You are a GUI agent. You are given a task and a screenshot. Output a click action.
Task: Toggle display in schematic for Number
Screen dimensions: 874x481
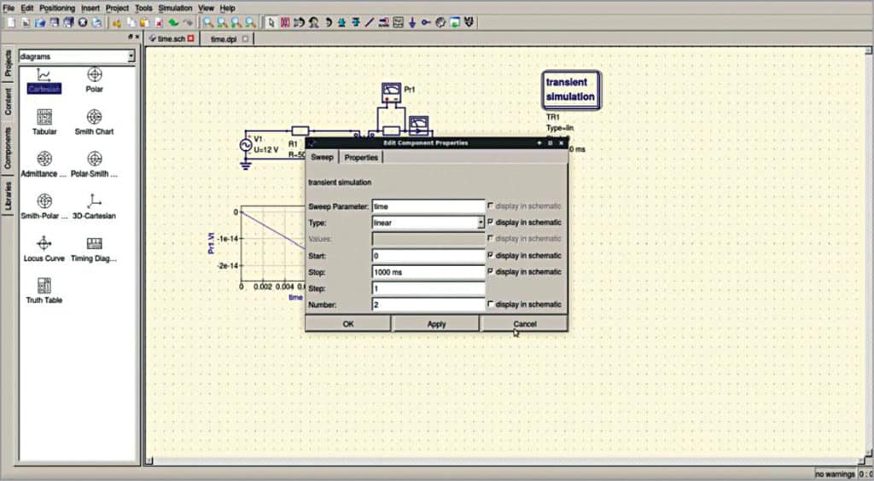(x=490, y=304)
